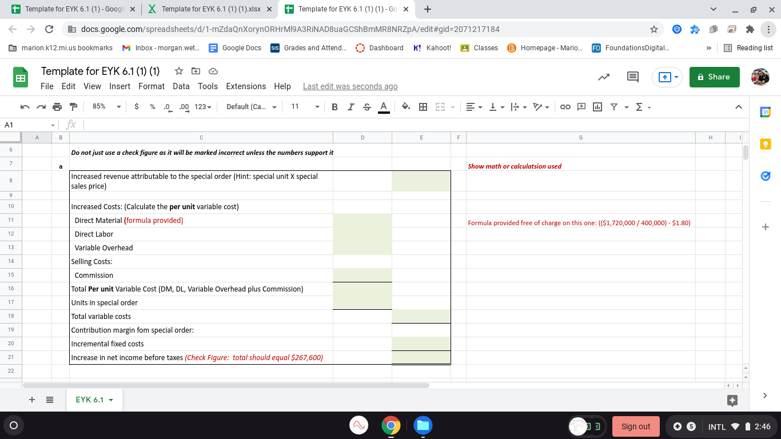Screen dimensions: 781x439
Task: Open the Insert link tool
Action: [565, 106]
